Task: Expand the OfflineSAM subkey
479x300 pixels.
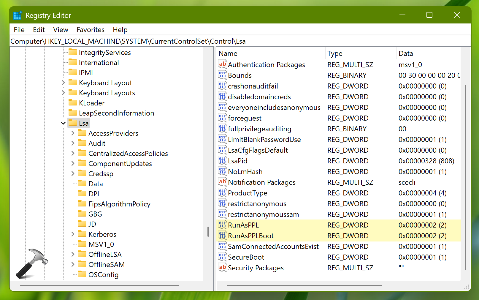Action: point(73,264)
